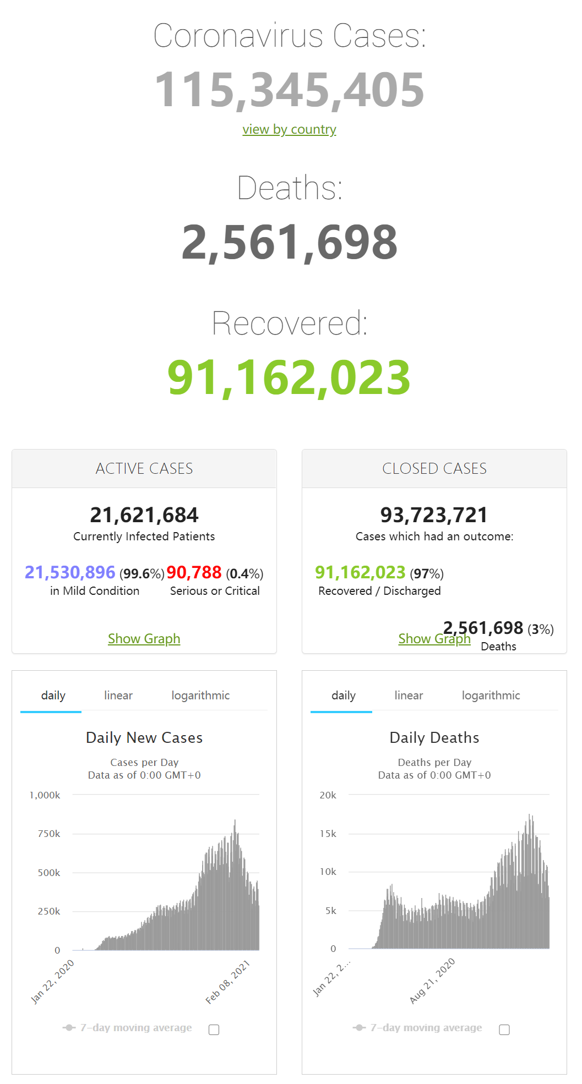Image resolution: width=582 pixels, height=1084 pixels.
Task: Click the active cases total 21,621,684
Action: pos(144,515)
